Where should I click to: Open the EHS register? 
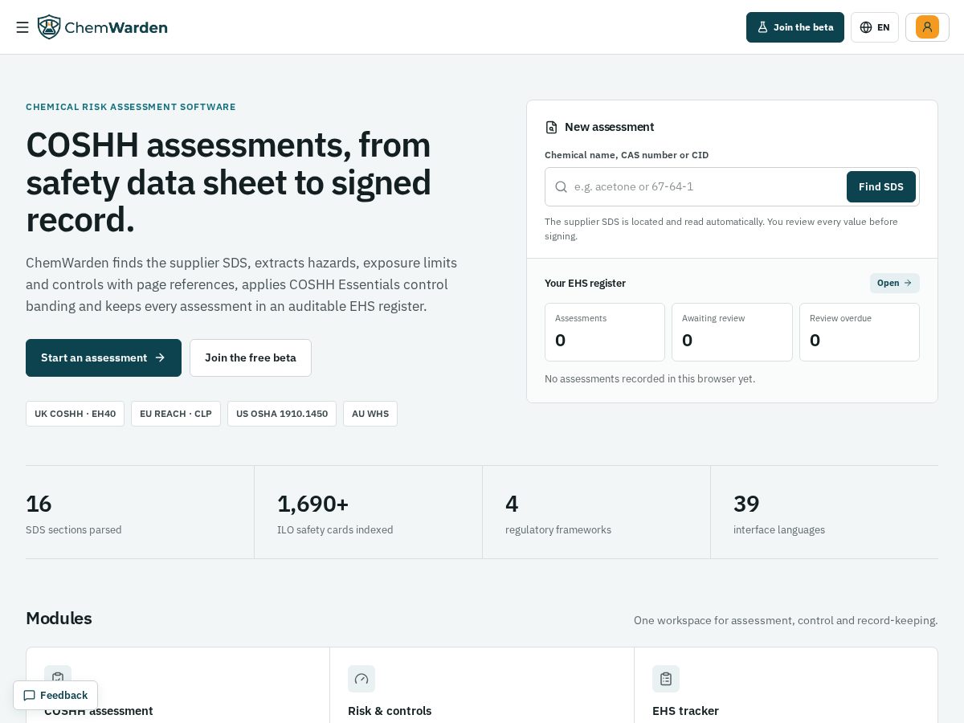[895, 283]
